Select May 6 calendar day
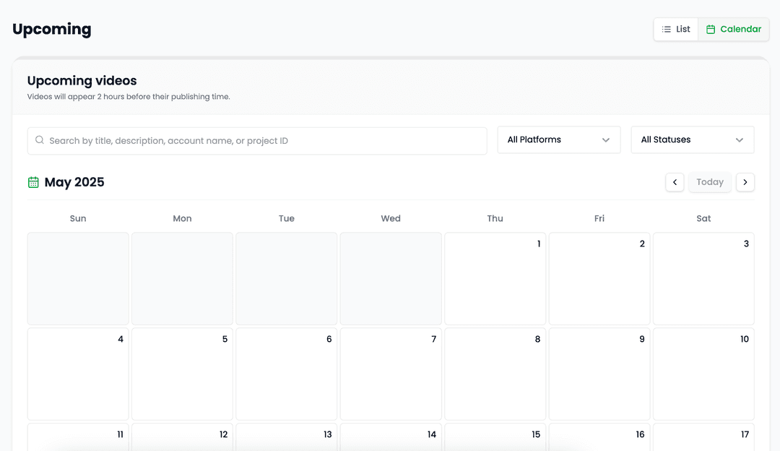 coord(287,374)
